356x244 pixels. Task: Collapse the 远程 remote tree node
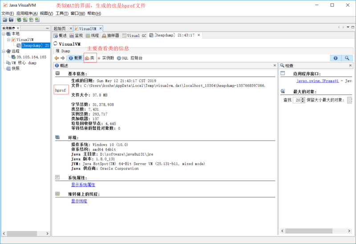(4, 51)
